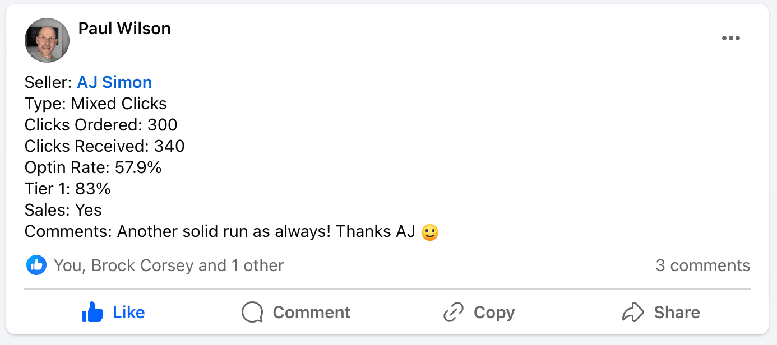Click the Copy chain-link icon
Image resolution: width=777 pixels, height=345 pixels.
click(x=453, y=313)
